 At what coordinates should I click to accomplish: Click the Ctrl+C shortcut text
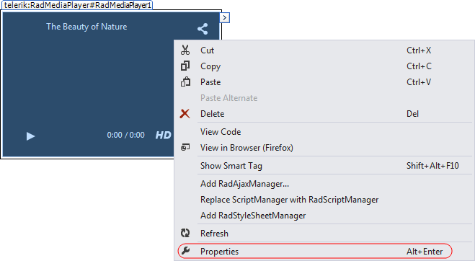(x=419, y=66)
